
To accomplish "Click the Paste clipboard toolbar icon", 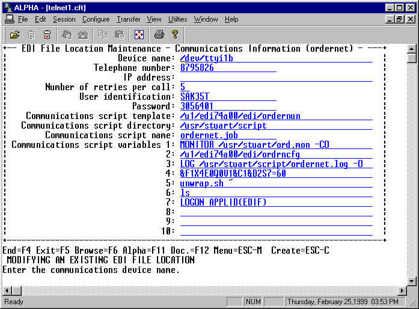I will pos(119,34).
